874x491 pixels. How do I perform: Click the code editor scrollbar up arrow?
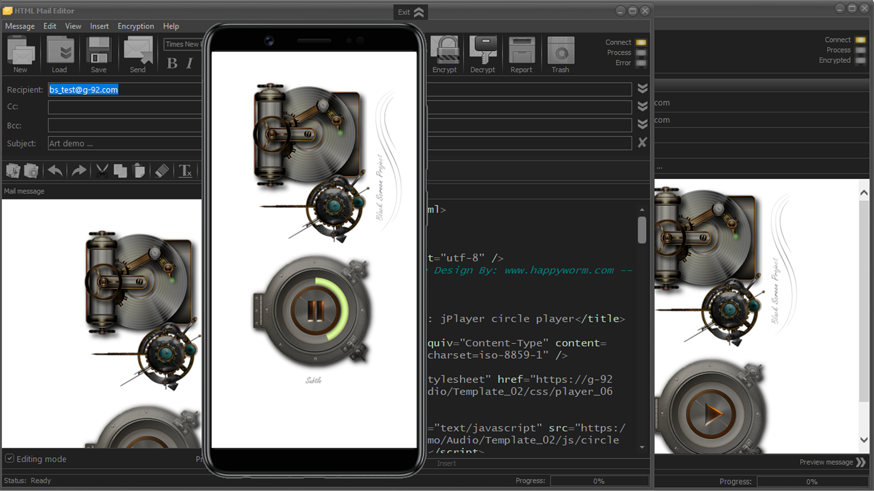[642, 210]
